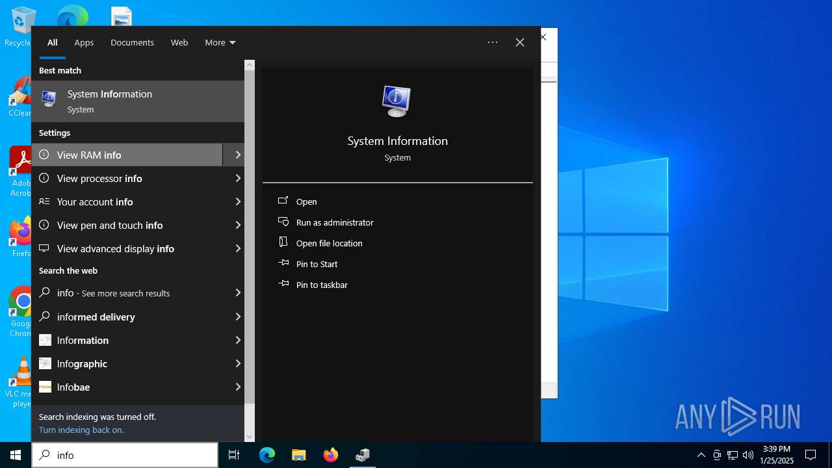Click the Open file location icon
The image size is (832, 468).
click(283, 242)
